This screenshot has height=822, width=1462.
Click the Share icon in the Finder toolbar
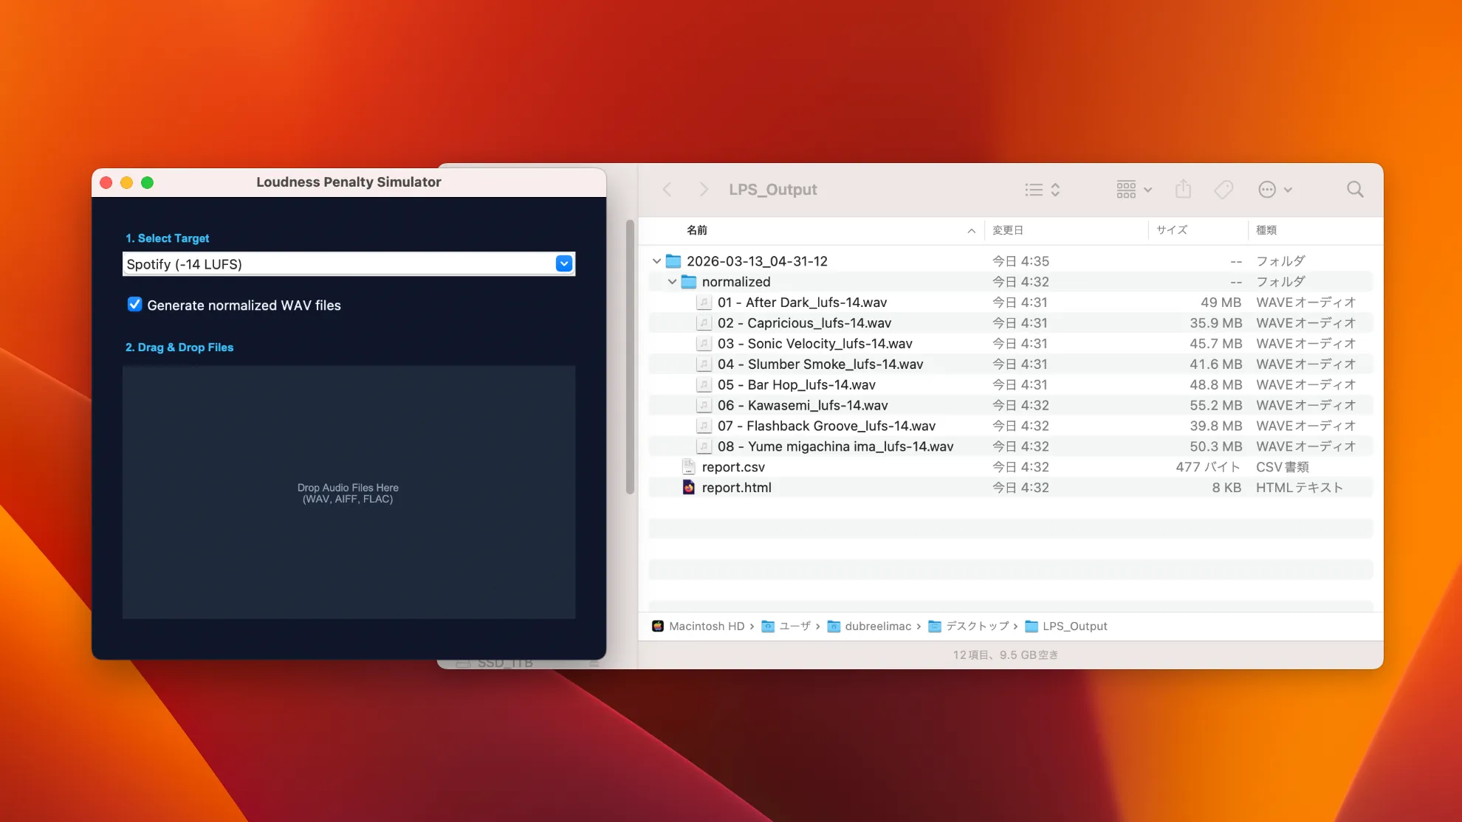[1183, 189]
